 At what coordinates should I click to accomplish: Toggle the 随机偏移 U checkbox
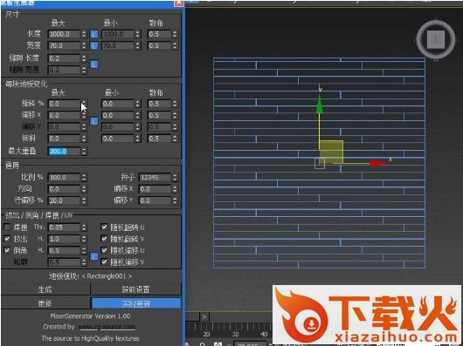104,250
